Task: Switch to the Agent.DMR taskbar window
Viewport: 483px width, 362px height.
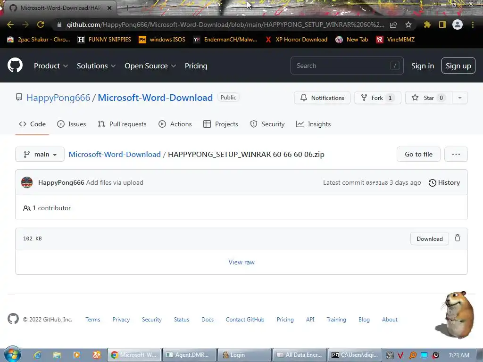Action: click(x=189, y=355)
